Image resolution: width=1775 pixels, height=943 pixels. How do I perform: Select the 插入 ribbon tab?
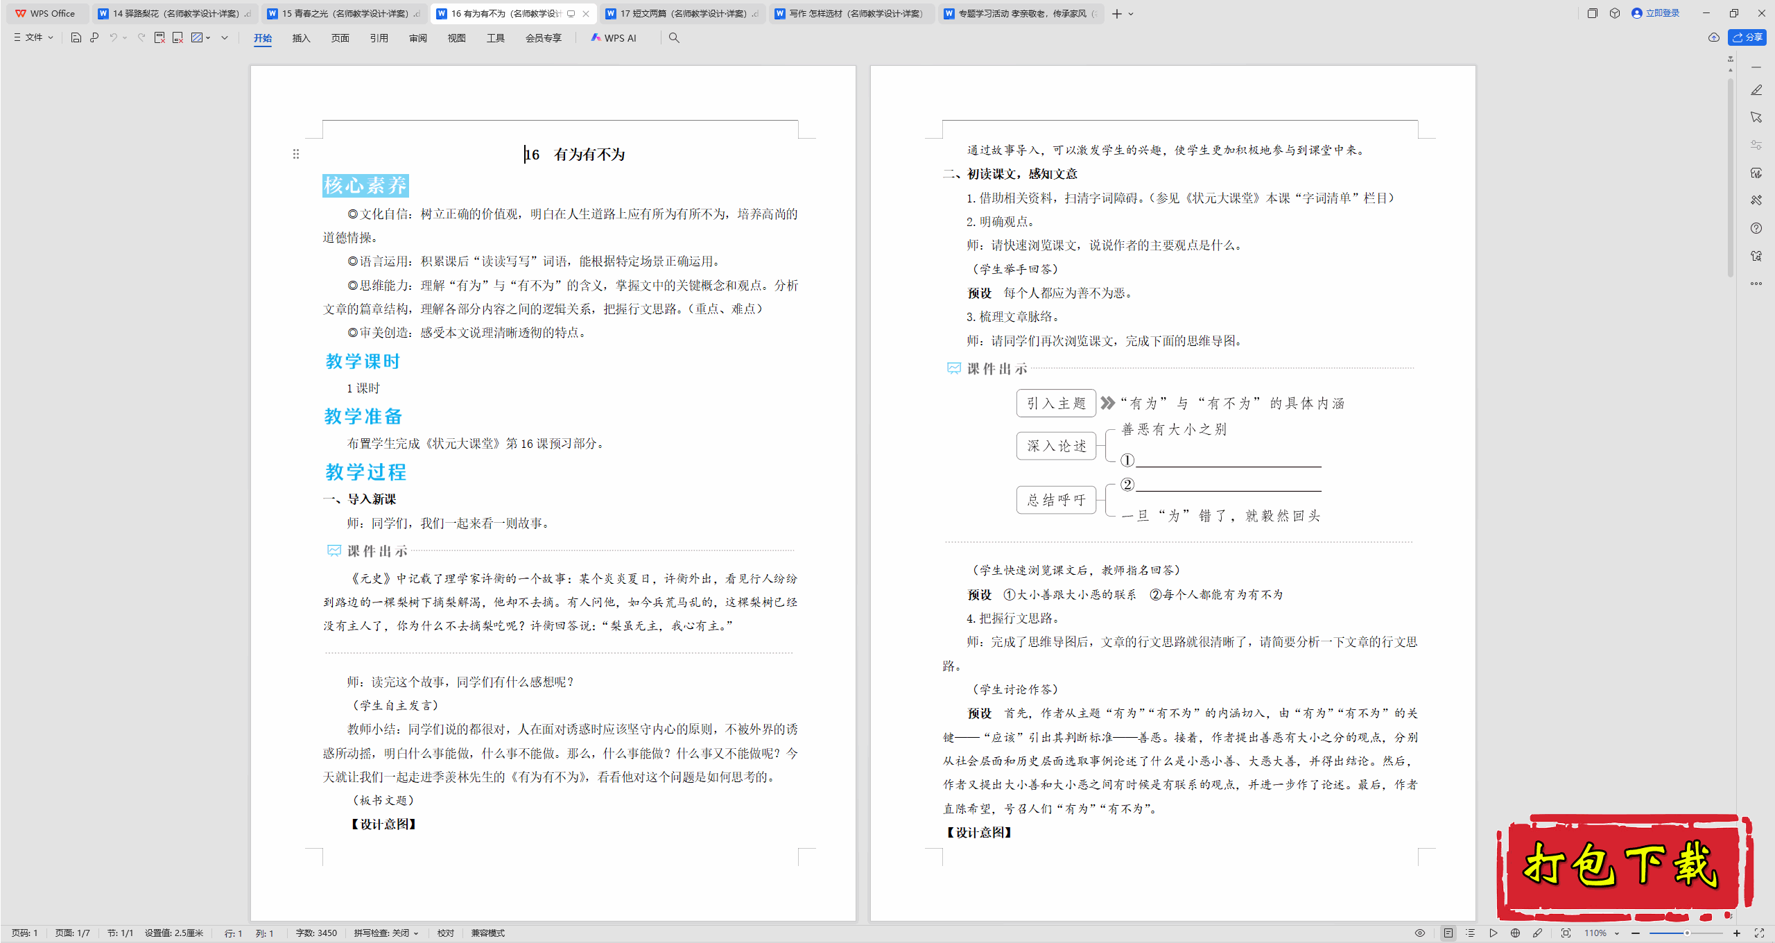(x=301, y=38)
